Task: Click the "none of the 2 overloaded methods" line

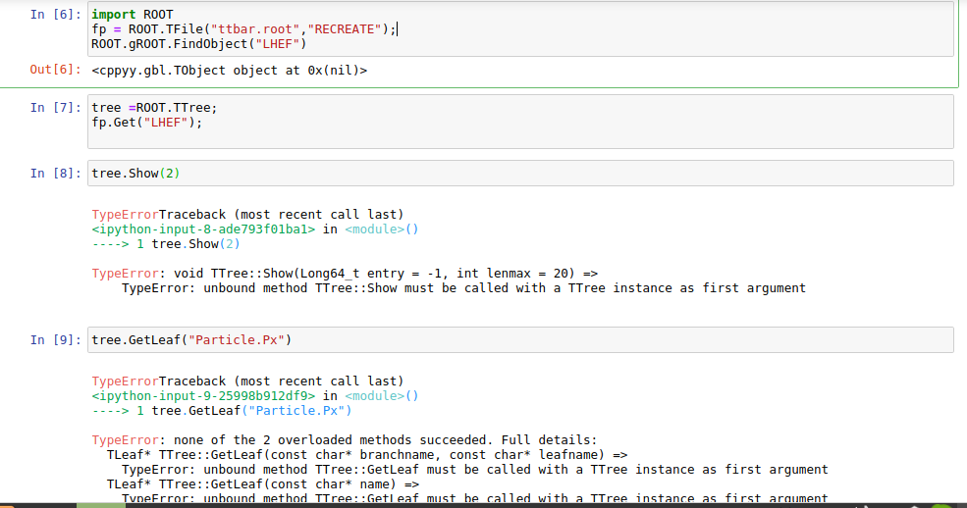Action: tap(344, 440)
